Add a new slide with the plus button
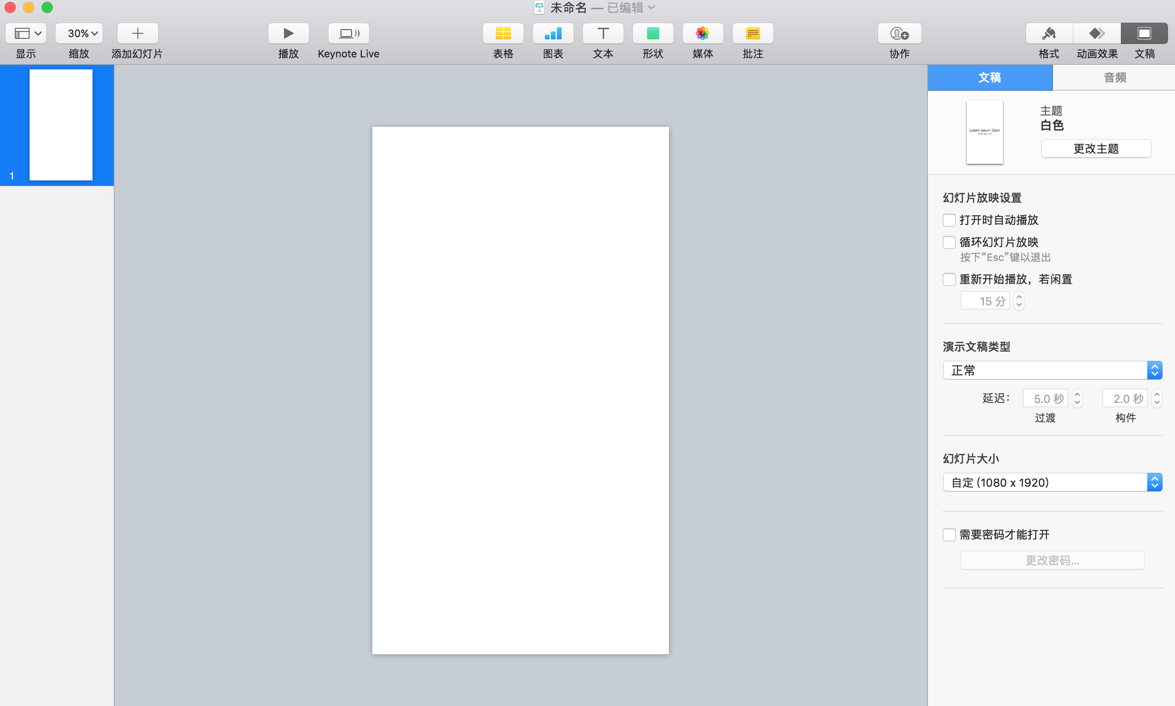 [137, 33]
